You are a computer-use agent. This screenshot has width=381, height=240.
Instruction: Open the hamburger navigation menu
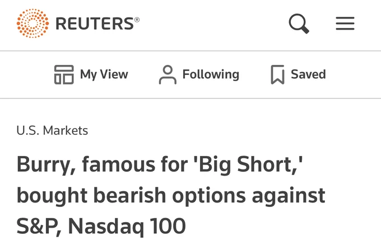(x=345, y=23)
